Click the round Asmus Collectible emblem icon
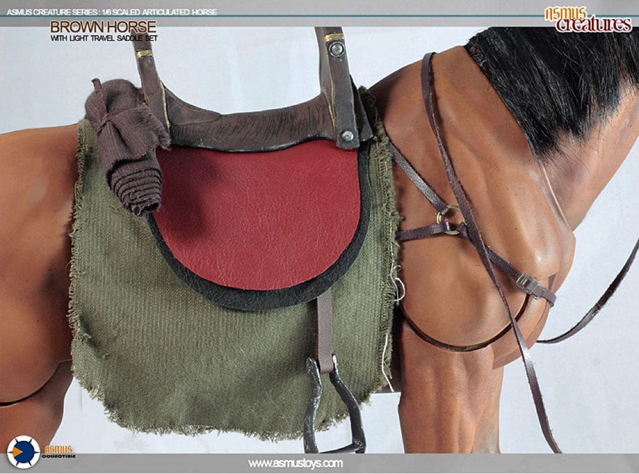This screenshot has width=639, height=474. click(x=24, y=451)
